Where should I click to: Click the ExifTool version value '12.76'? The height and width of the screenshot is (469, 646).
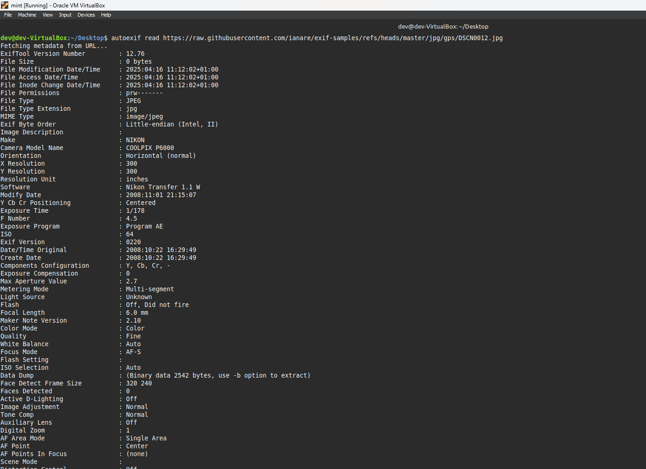tap(135, 54)
